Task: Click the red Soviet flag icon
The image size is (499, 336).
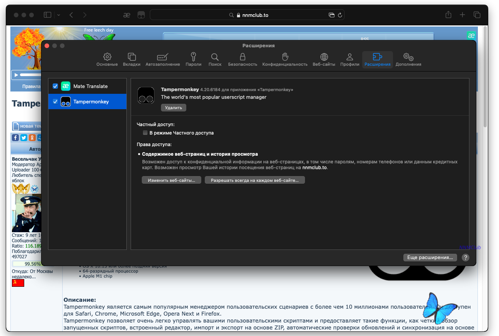Action: tap(18, 283)
